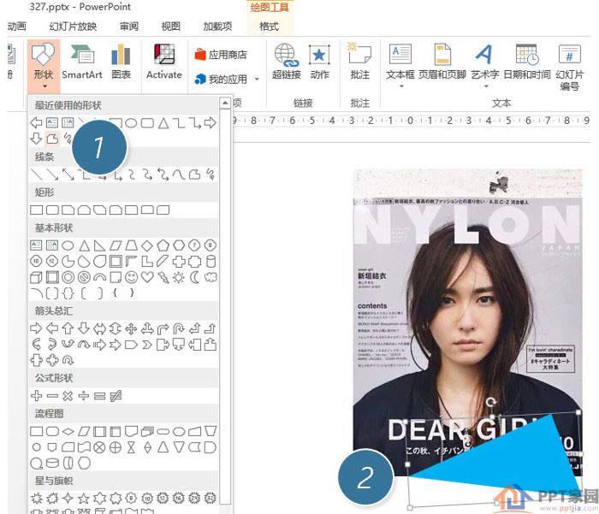
Task: Select the down arrow in recent shapes
Action: [x=36, y=139]
